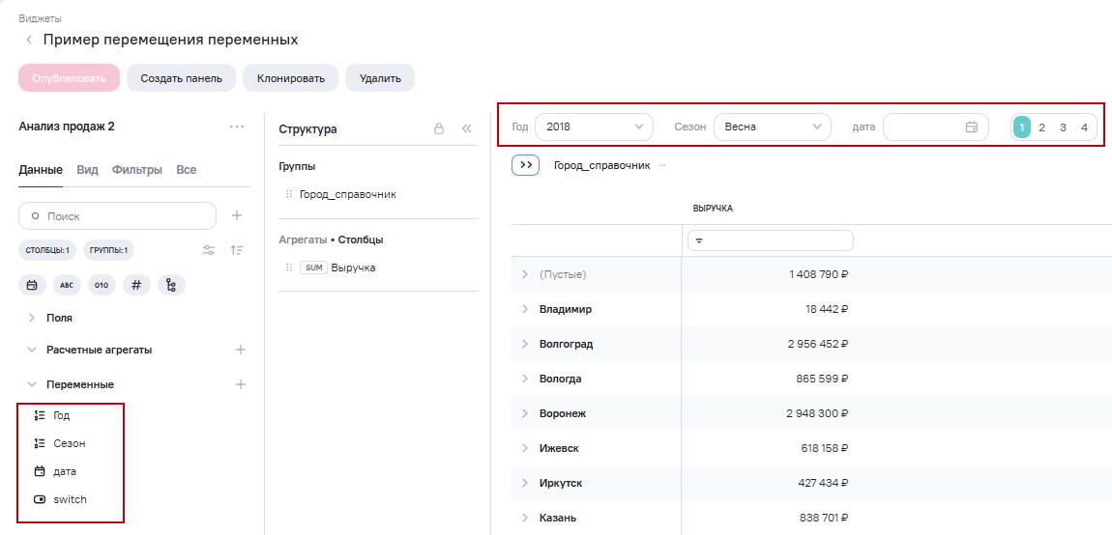Image resolution: width=1112 pixels, height=535 pixels.
Task: Click the SUM badge on Выручка
Action: (313, 267)
